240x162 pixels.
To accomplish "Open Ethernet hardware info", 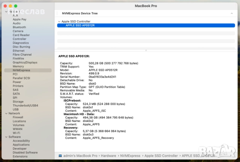I will click(18, 51).
